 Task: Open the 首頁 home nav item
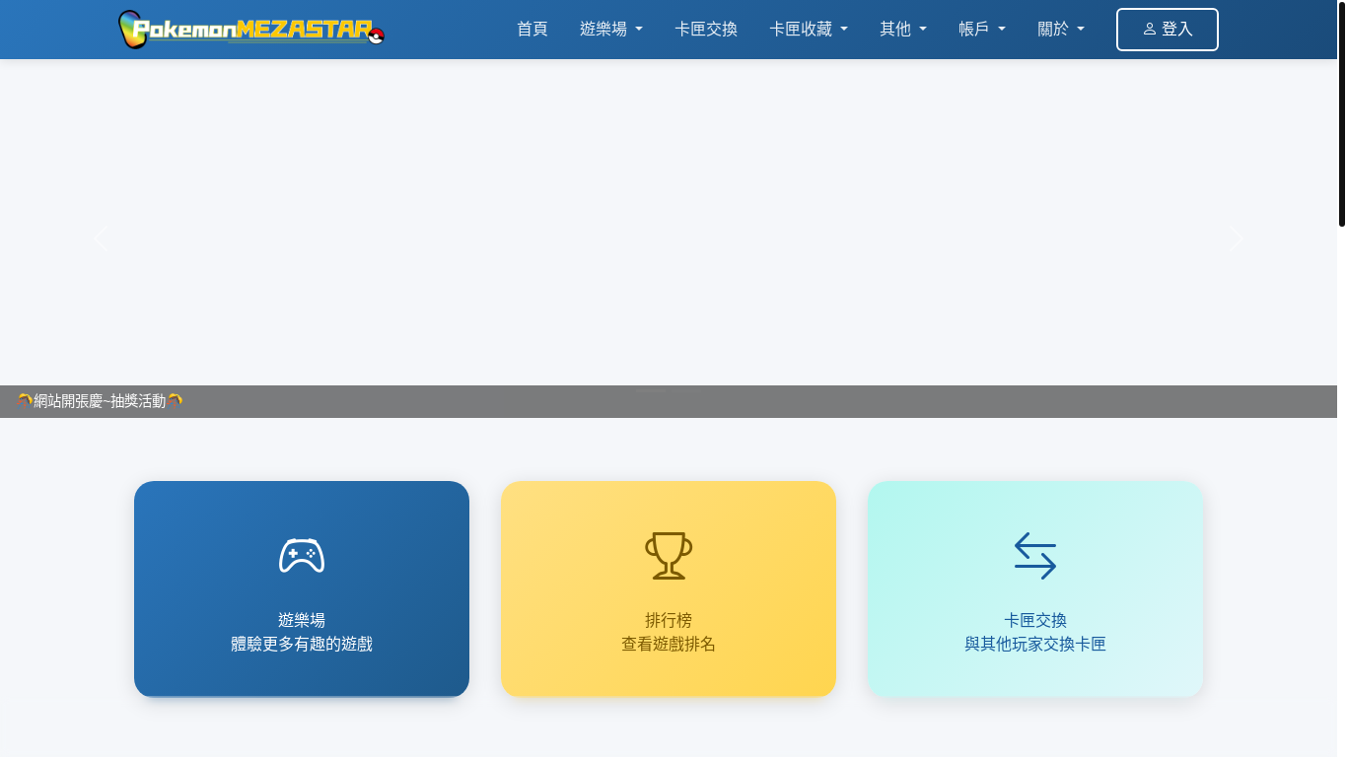(532, 30)
